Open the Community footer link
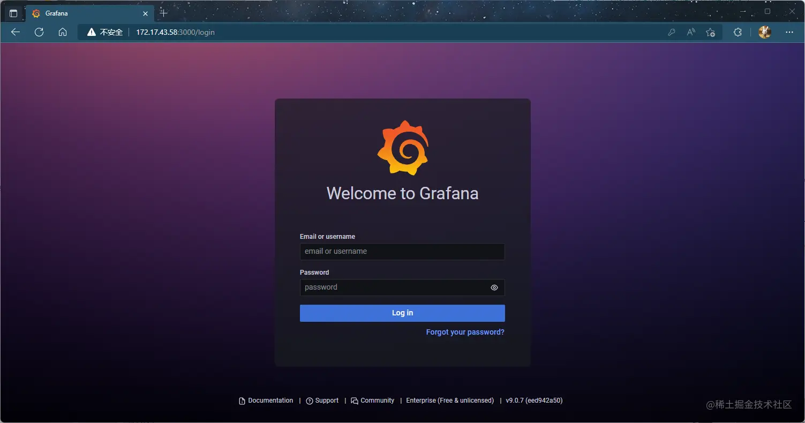The image size is (805, 423). [x=373, y=401]
